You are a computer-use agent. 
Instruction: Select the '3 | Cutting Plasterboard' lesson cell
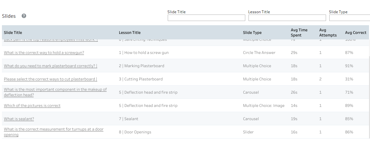[x=141, y=79]
